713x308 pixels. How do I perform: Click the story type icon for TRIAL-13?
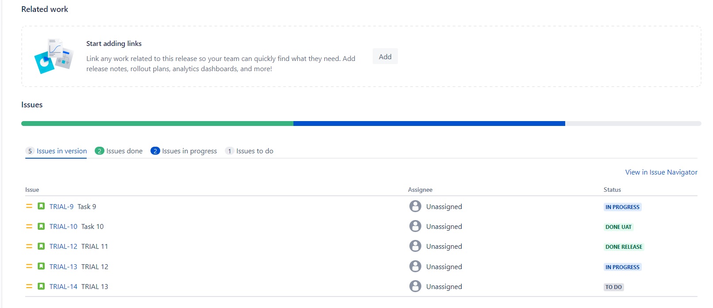pos(41,266)
